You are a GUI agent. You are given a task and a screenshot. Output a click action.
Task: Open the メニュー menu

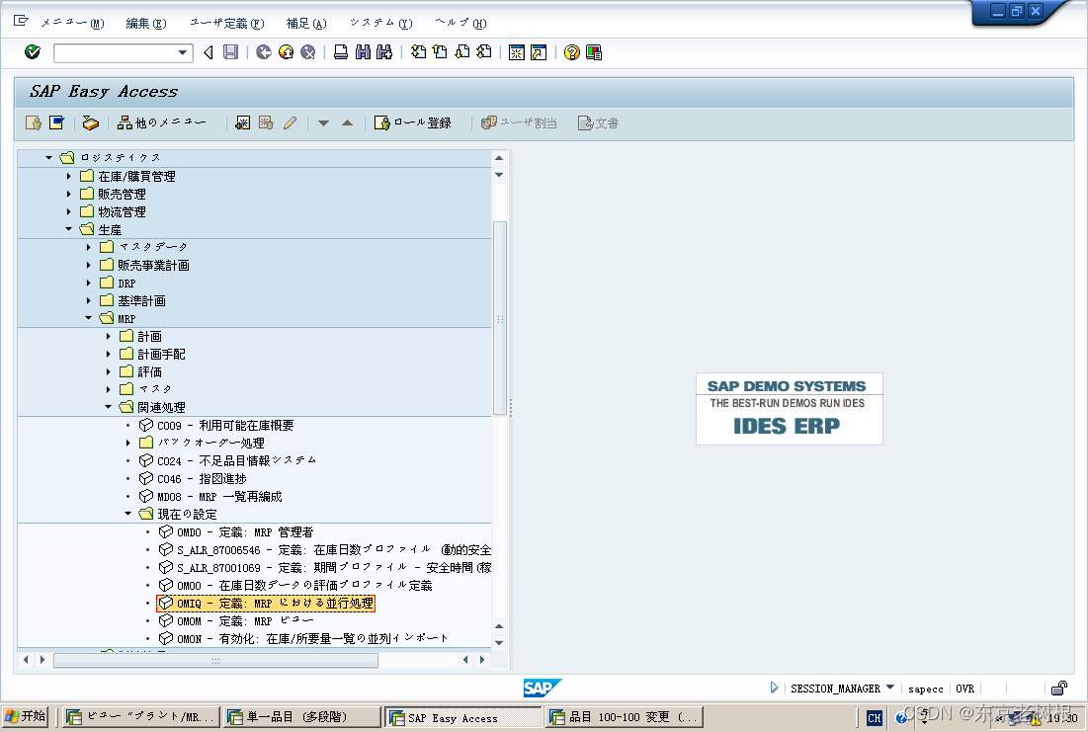72,23
